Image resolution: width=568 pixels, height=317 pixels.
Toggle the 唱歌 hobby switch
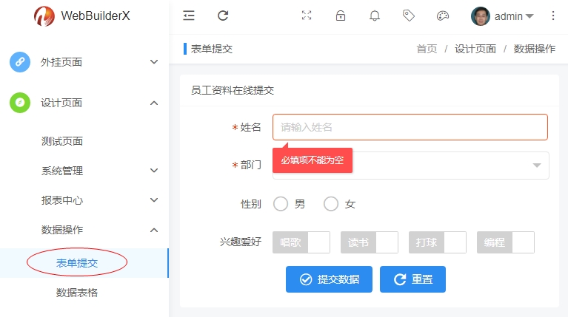[x=301, y=242]
